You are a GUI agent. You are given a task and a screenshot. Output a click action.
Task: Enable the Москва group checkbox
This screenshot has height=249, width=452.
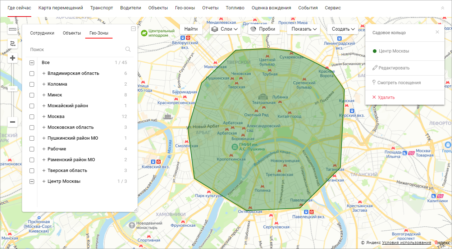click(32, 117)
